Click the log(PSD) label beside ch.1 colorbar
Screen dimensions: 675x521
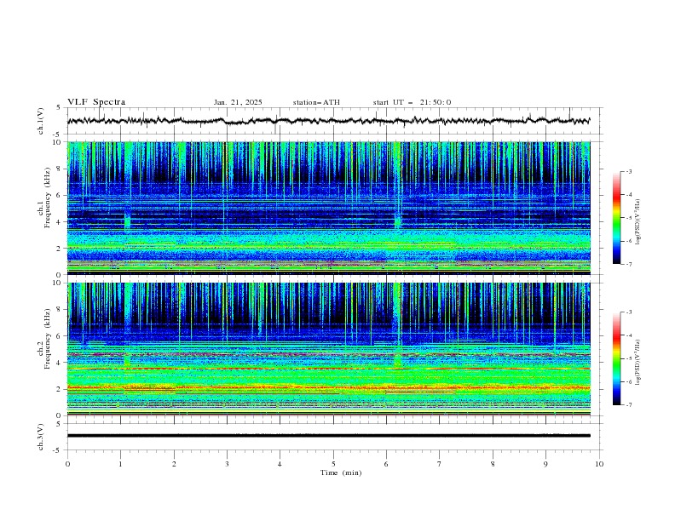point(637,222)
